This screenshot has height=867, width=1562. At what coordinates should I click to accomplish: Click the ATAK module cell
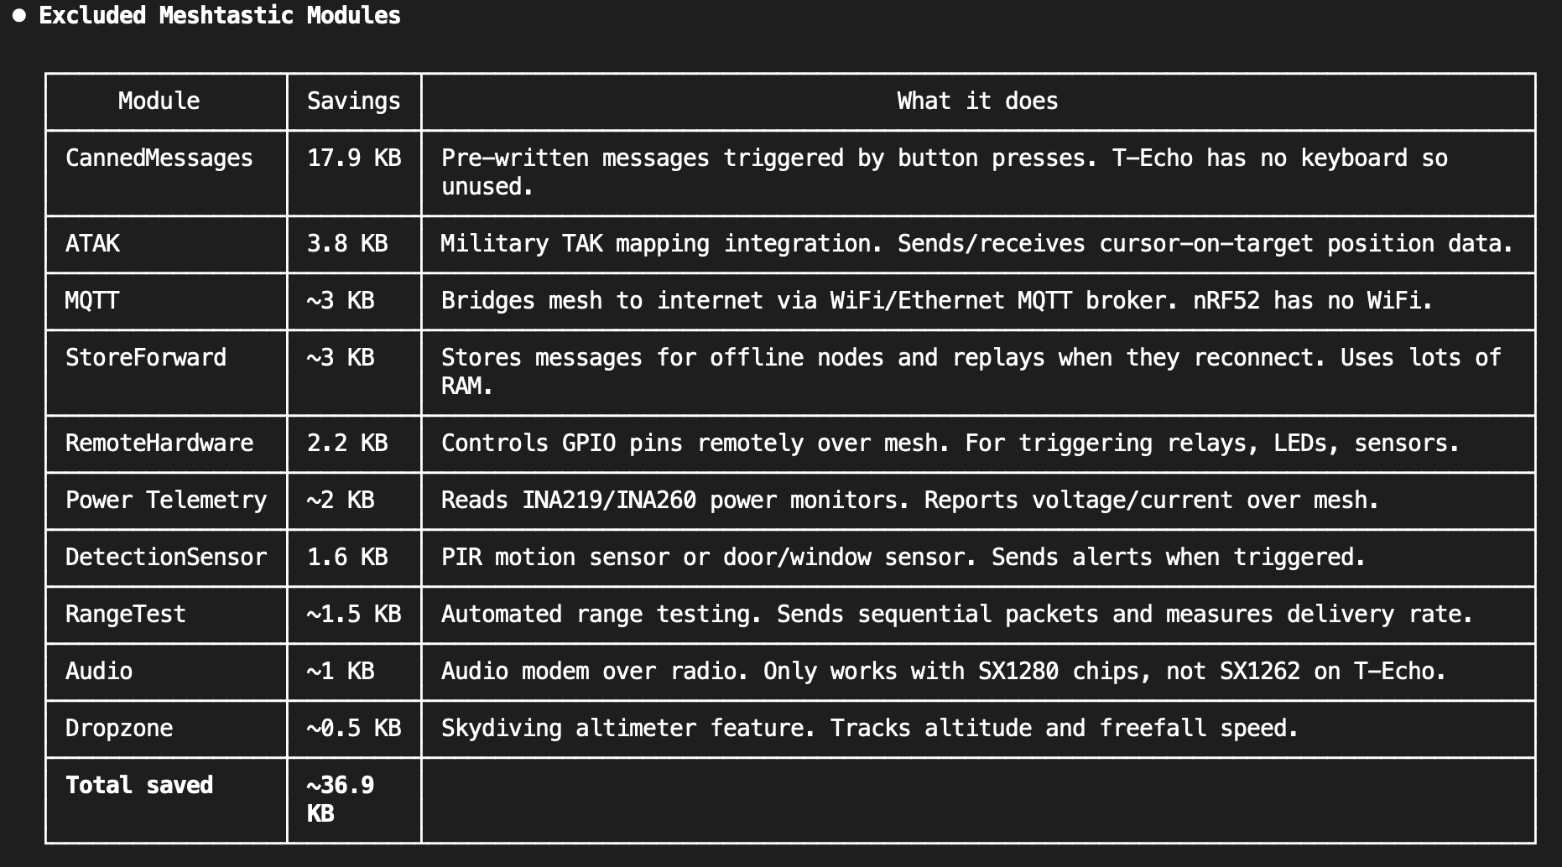pyautogui.click(x=92, y=244)
